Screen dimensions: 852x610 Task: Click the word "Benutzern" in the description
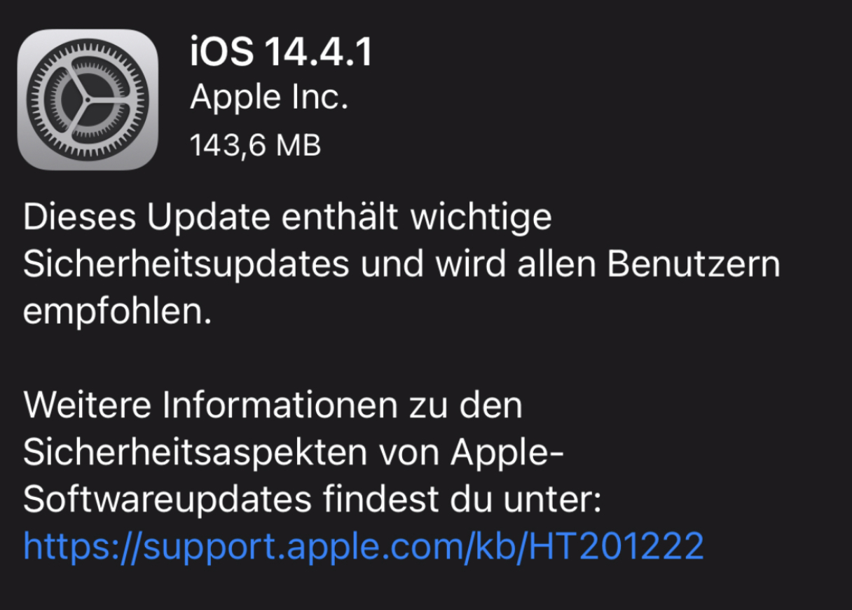click(x=694, y=266)
